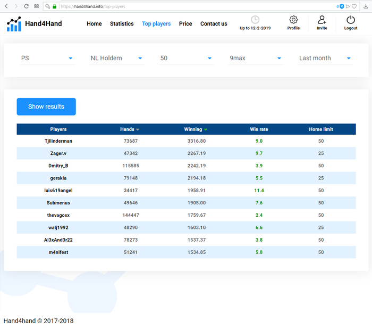
Task: Go back using browser back arrow
Action: point(5,6)
